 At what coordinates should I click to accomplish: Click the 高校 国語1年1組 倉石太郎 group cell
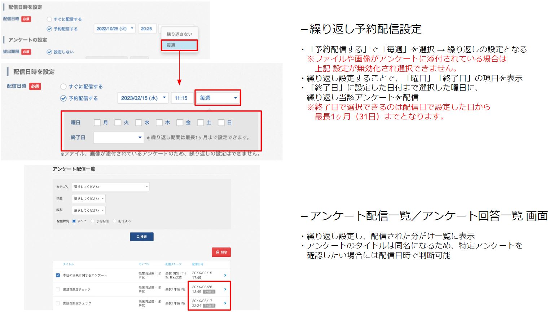point(176,275)
